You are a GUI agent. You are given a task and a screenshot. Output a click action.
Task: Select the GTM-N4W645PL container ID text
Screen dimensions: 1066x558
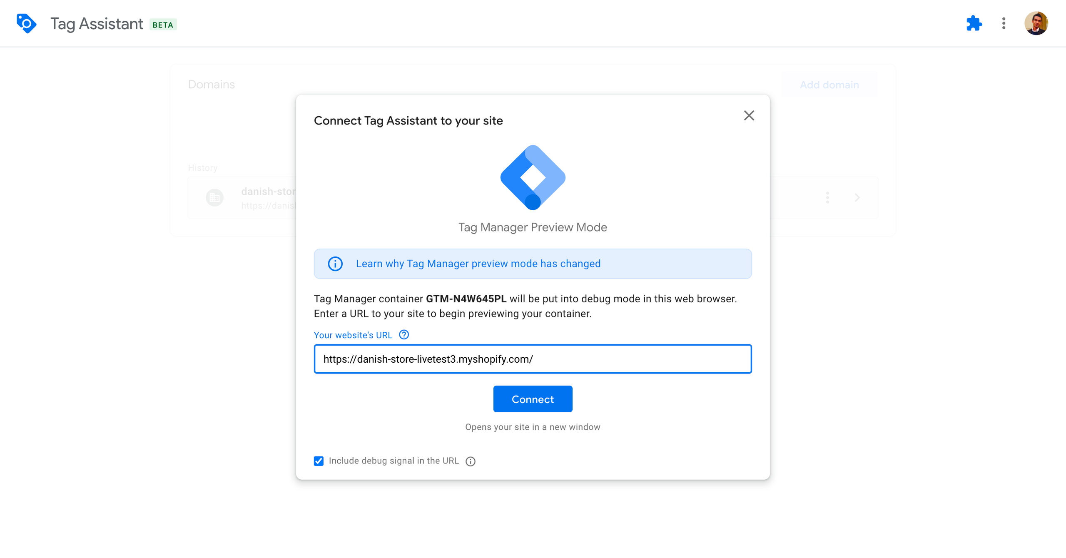coord(466,299)
